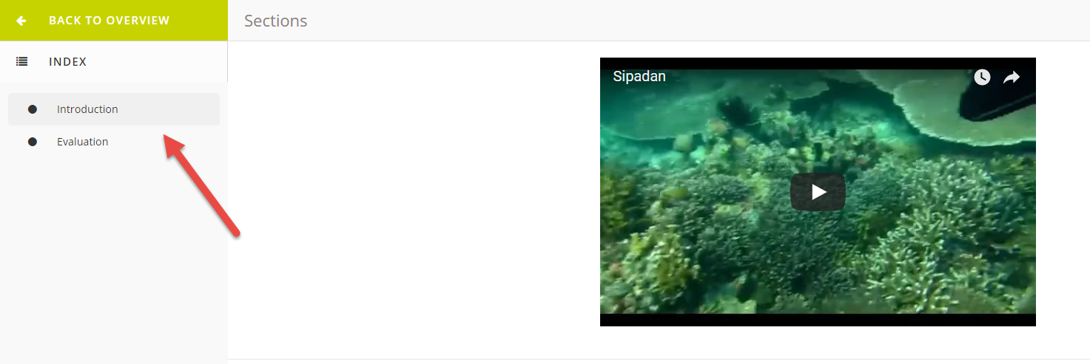Click the Share arrow icon on the video

(x=1012, y=77)
